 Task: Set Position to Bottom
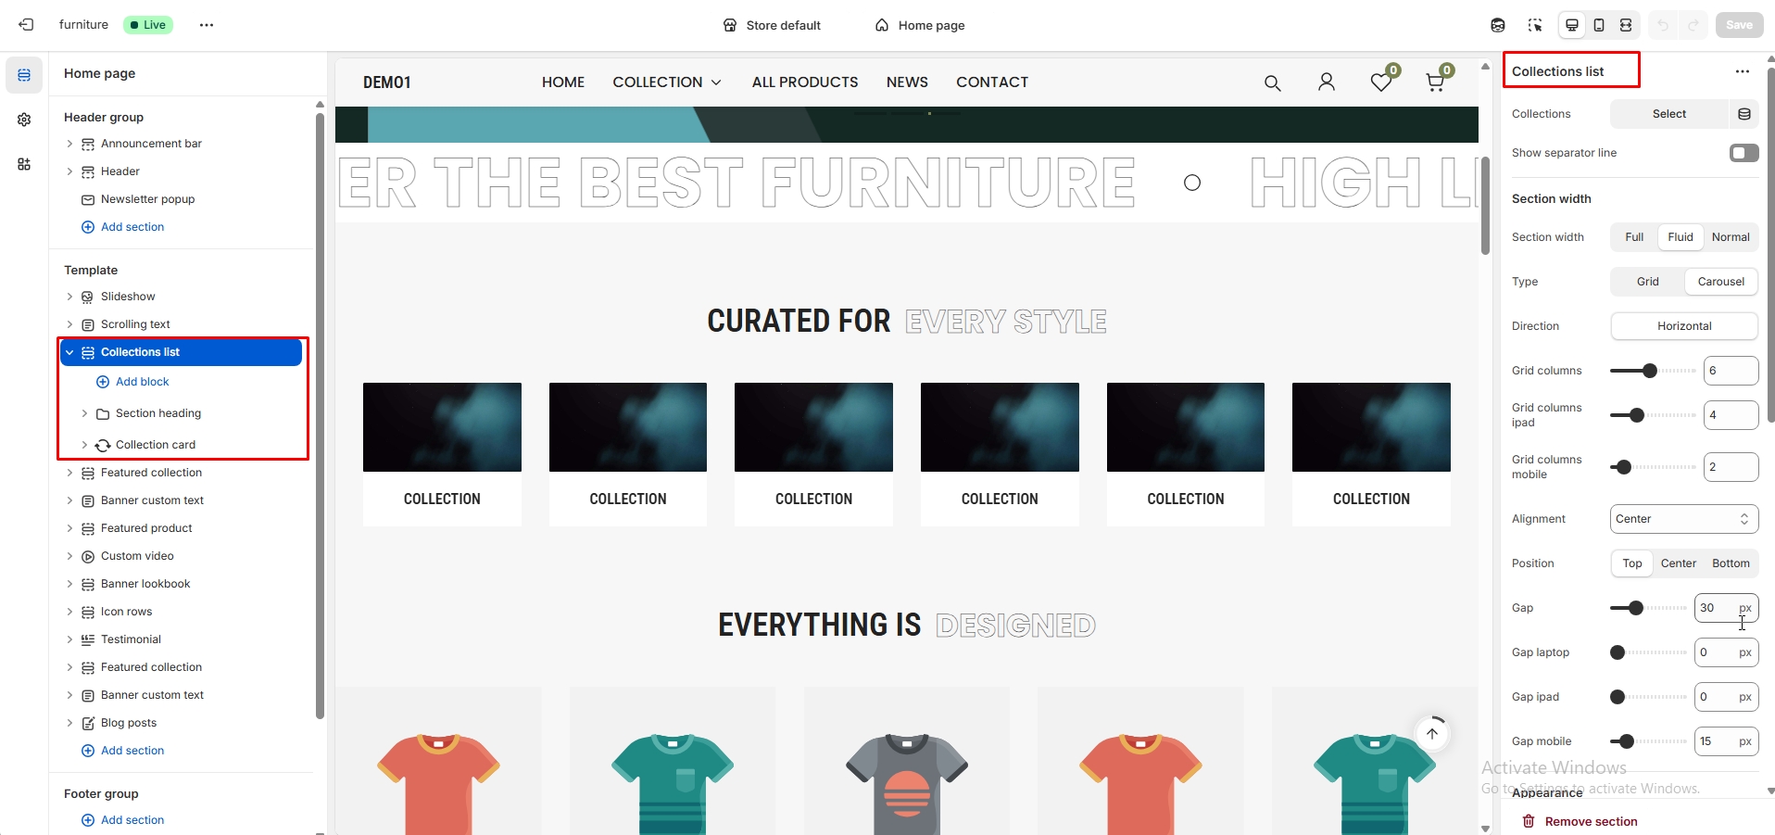pos(1730,563)
